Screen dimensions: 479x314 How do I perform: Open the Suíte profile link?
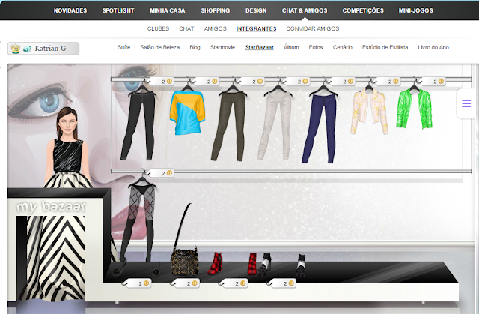click(x=124, y=47)
